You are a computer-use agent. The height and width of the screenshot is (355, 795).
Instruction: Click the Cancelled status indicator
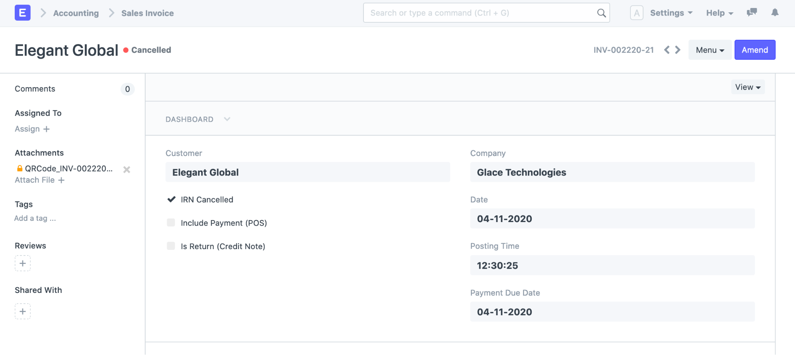[x=147, y=50]
